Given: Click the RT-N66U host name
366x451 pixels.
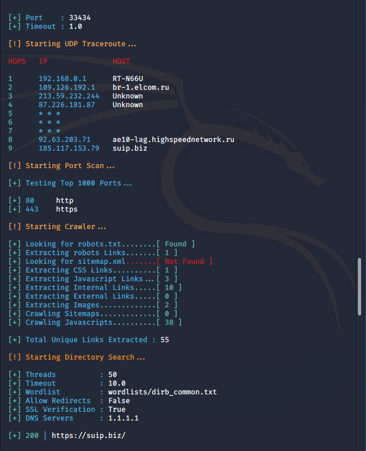Looking at the screenshot, I should point(128,79).
